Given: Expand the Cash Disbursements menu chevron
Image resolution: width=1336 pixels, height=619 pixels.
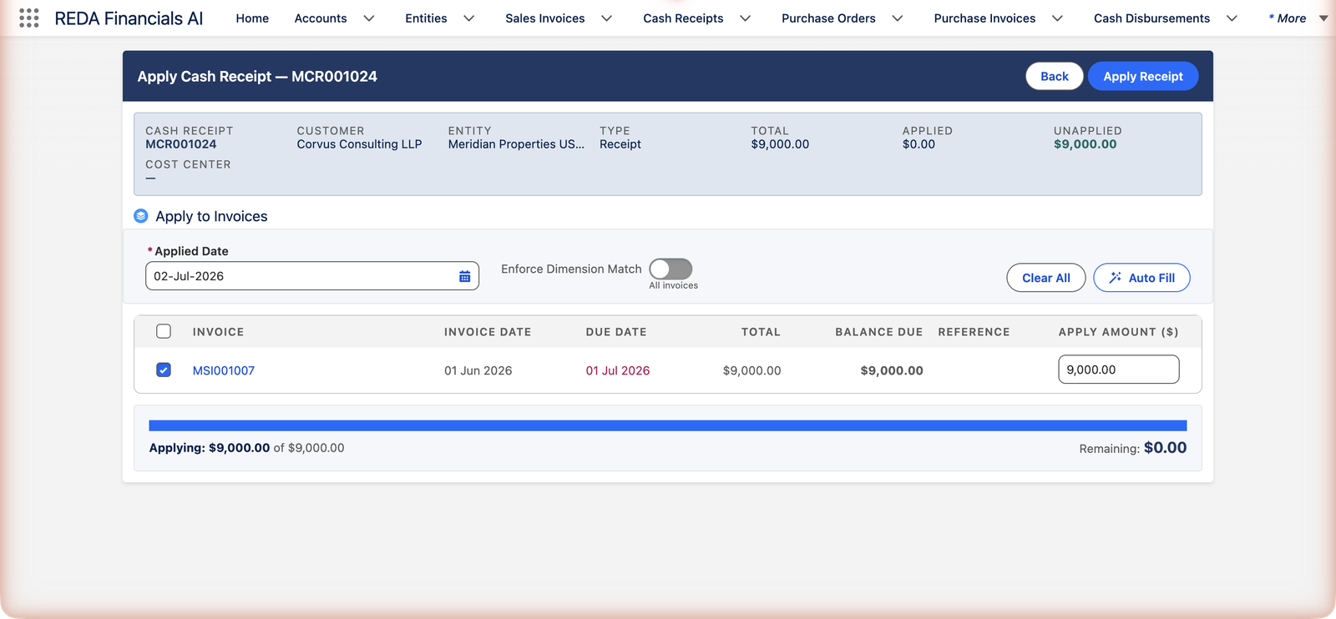Looking at the screenshot, I should [x=1232, y=18].
